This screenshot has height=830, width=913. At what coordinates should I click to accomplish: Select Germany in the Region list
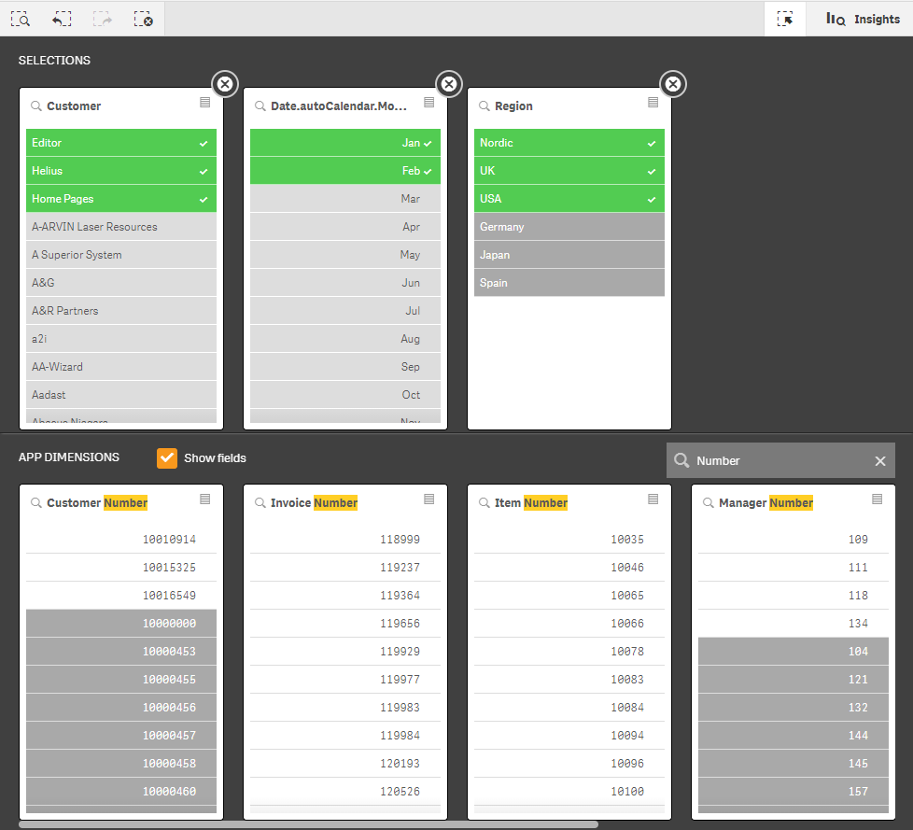point(569,227)
